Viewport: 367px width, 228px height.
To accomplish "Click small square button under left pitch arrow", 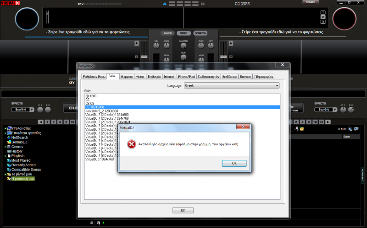I will pyautogui.click(x=137, y=57).
